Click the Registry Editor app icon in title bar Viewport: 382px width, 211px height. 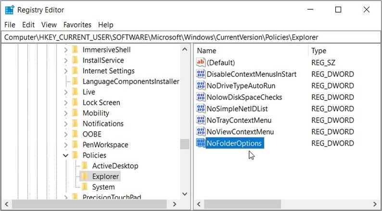coord(10,10)
